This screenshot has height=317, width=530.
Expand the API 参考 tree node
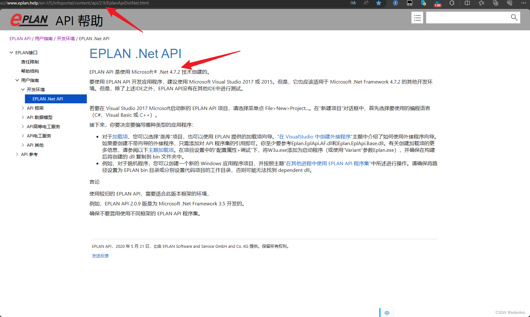[17, 154]
